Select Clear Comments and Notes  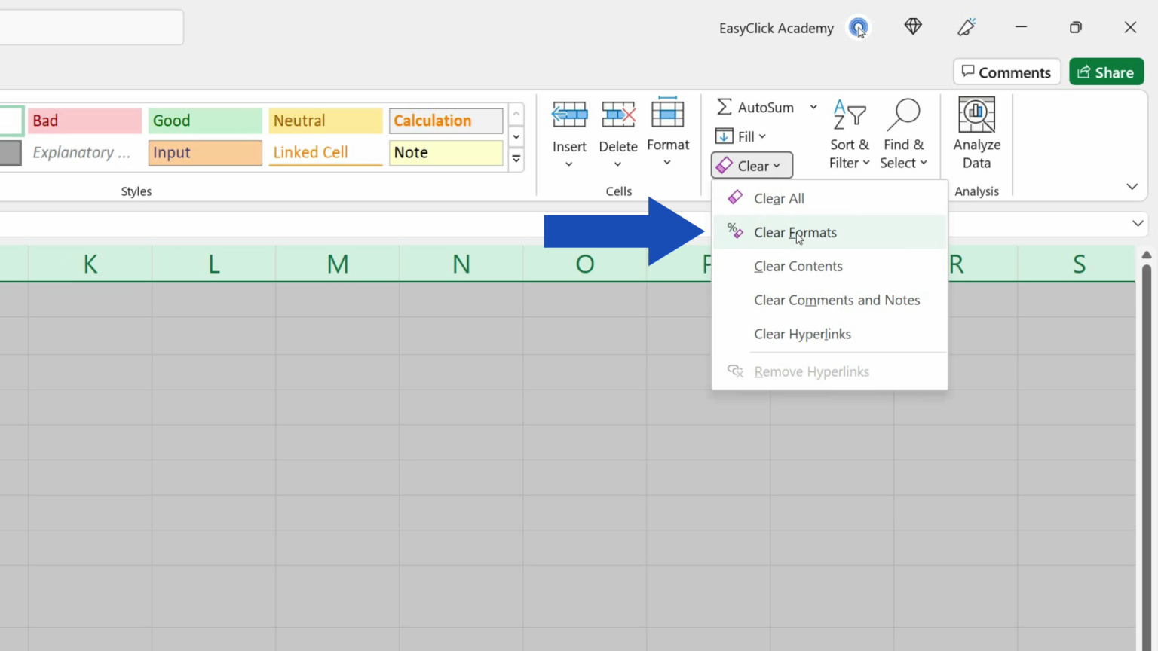click(837, 300)
